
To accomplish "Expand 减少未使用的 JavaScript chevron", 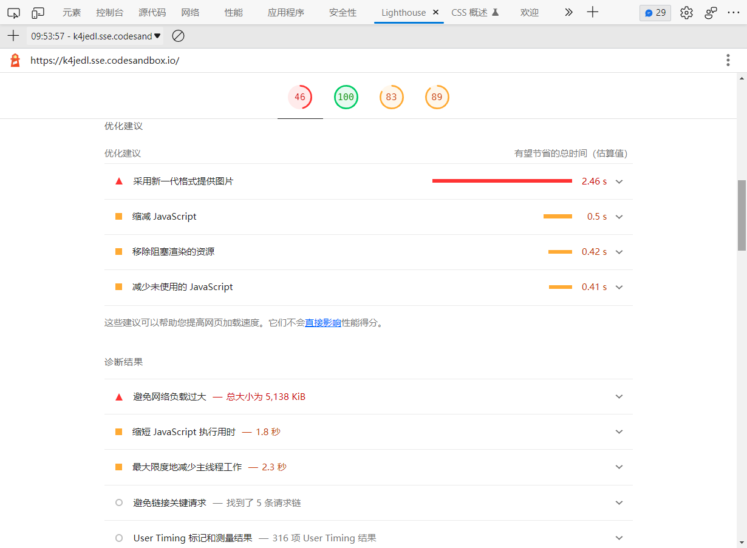I will pos(619,287).
